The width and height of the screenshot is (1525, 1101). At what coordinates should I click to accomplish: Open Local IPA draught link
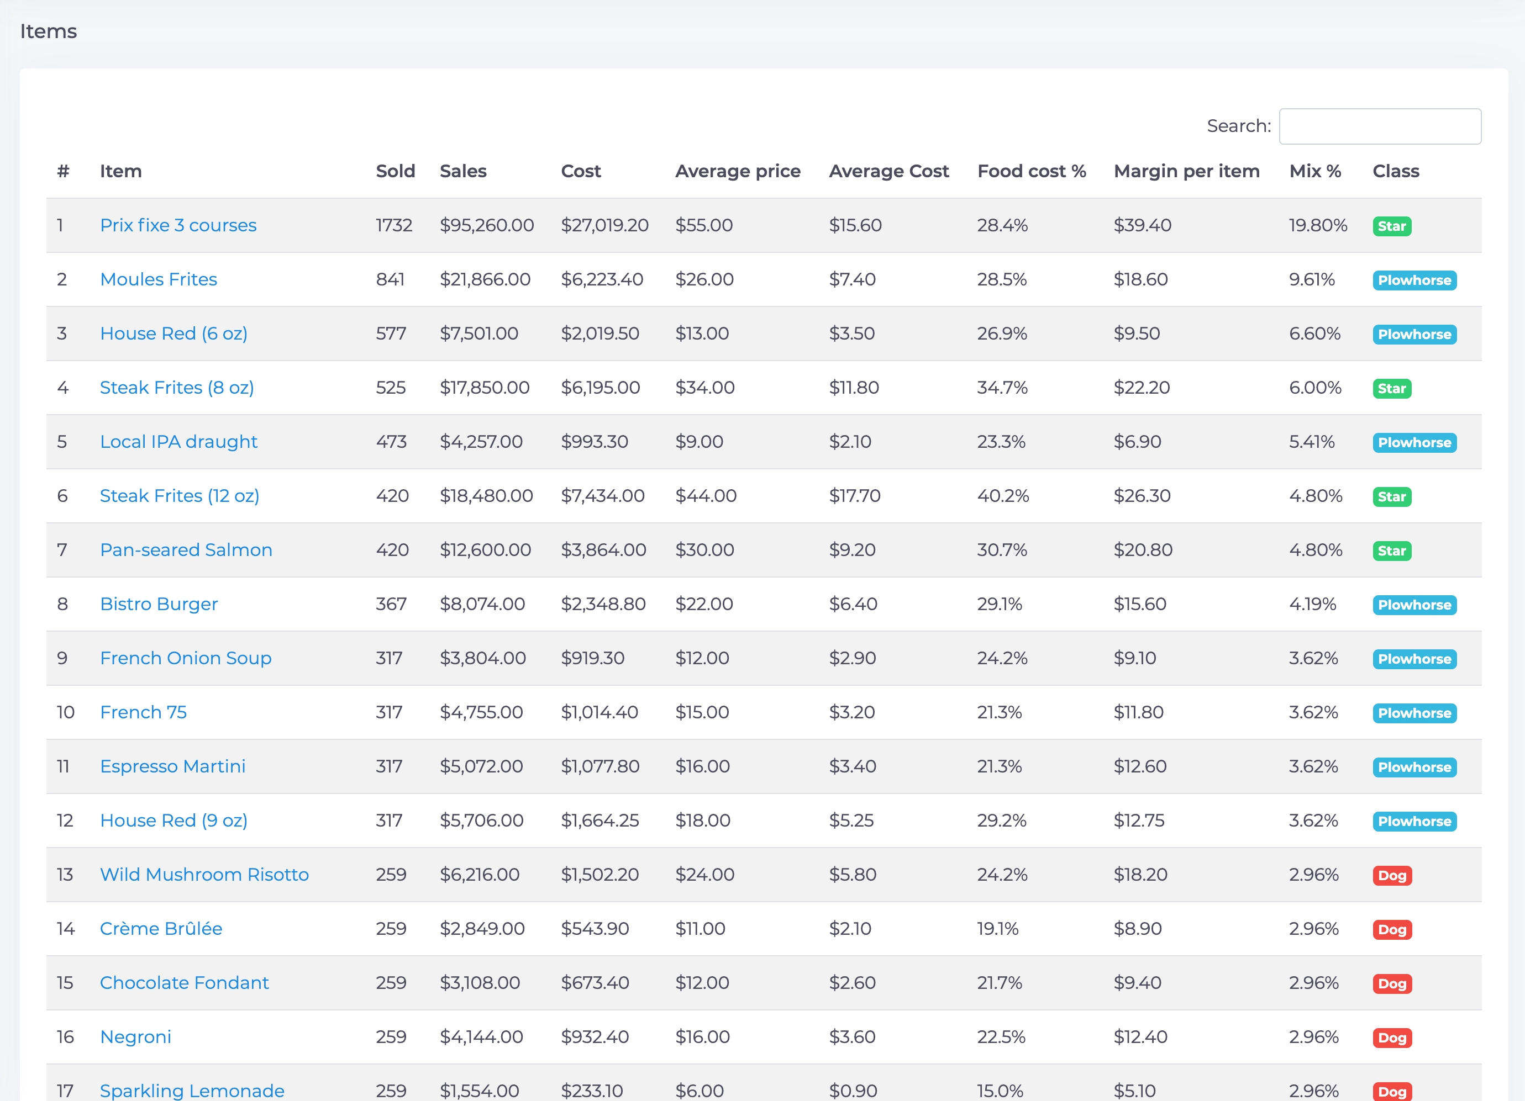[179, 442]
